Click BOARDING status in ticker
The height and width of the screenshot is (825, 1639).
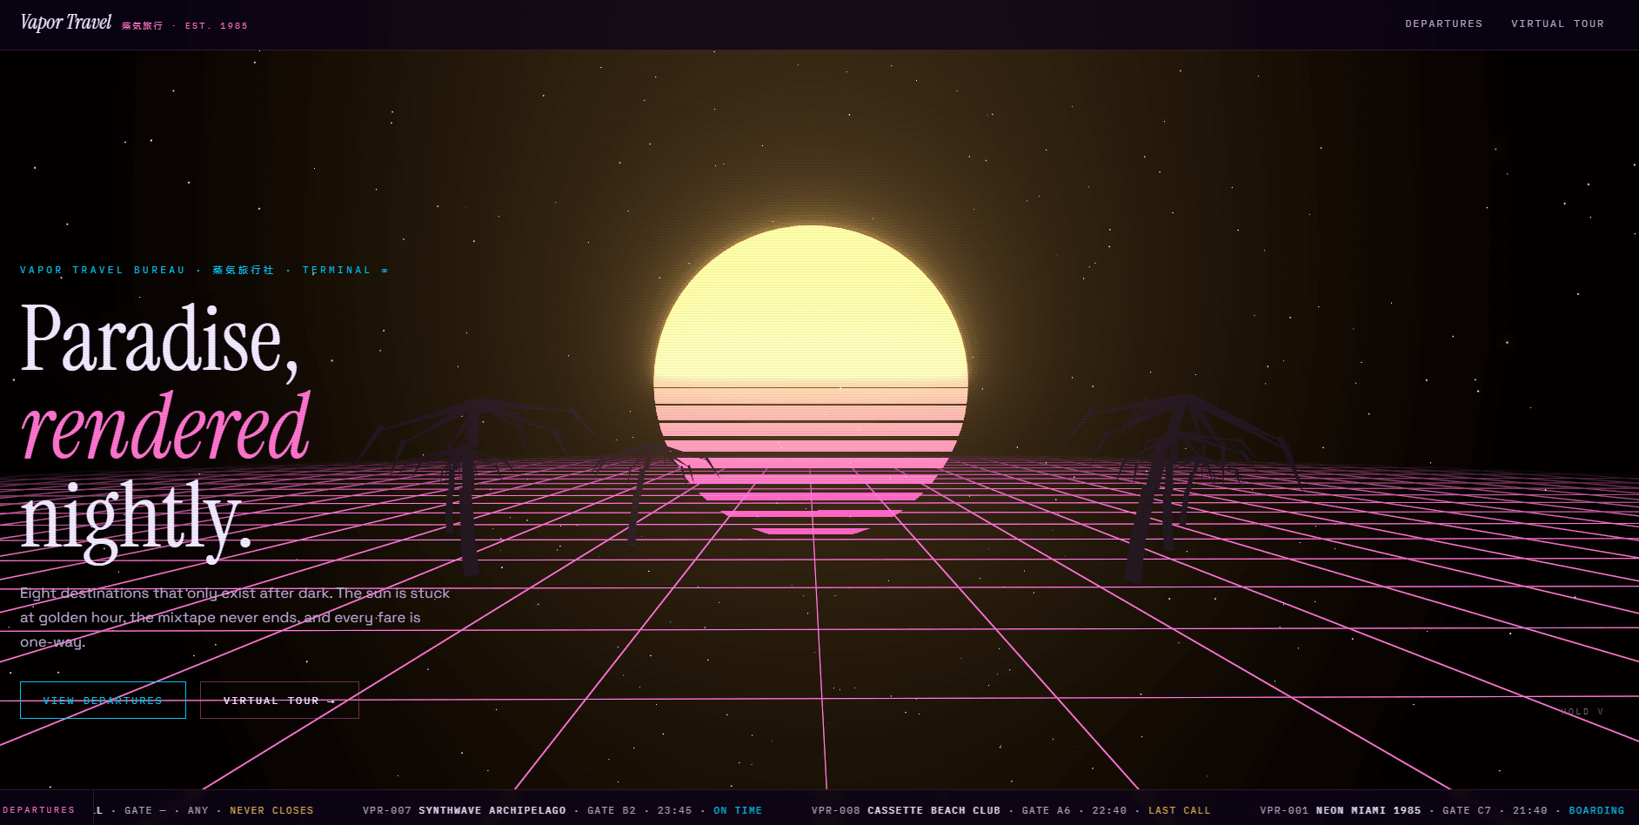click(1596, 811)
